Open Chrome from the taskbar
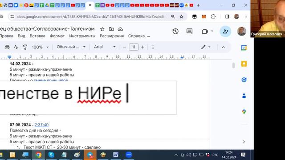The image size is (285, 160). [x=38, y=155]
